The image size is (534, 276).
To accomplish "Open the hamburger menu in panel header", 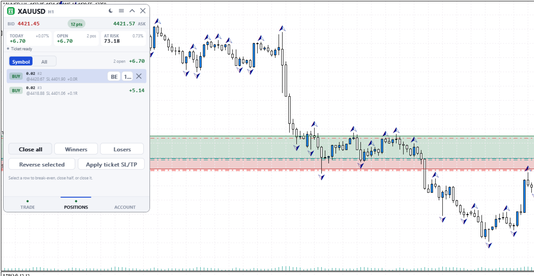I will (x=121, y=11).
